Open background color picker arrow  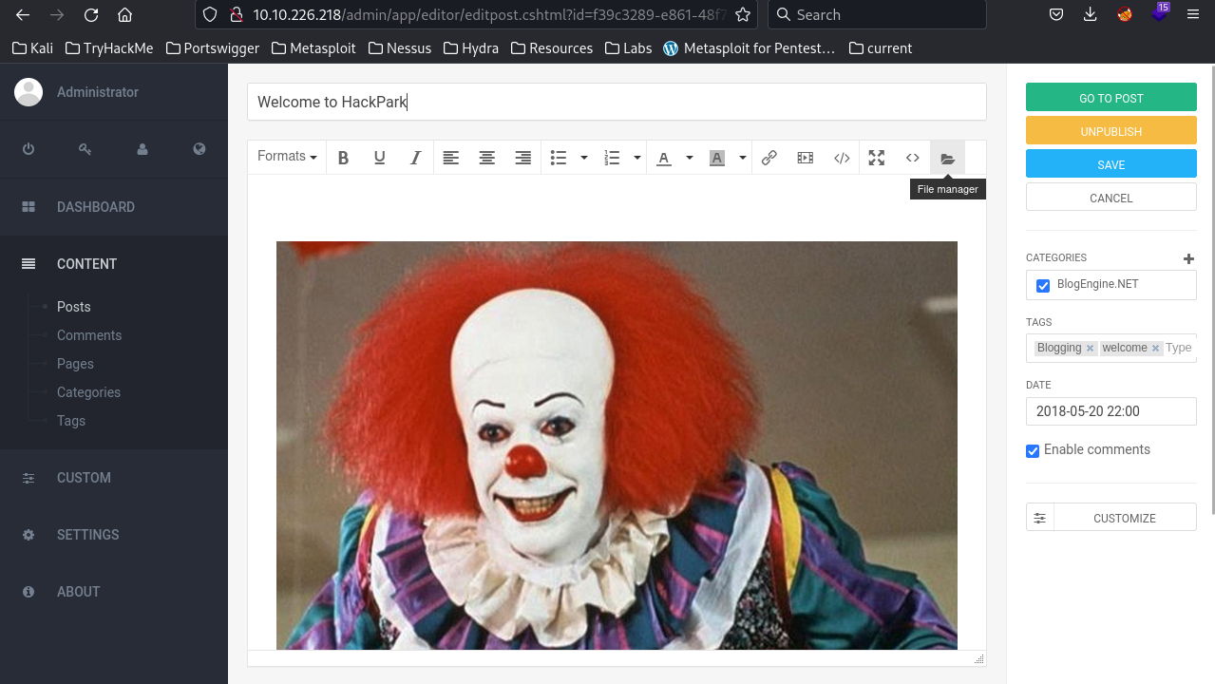(x=742, y=158)
